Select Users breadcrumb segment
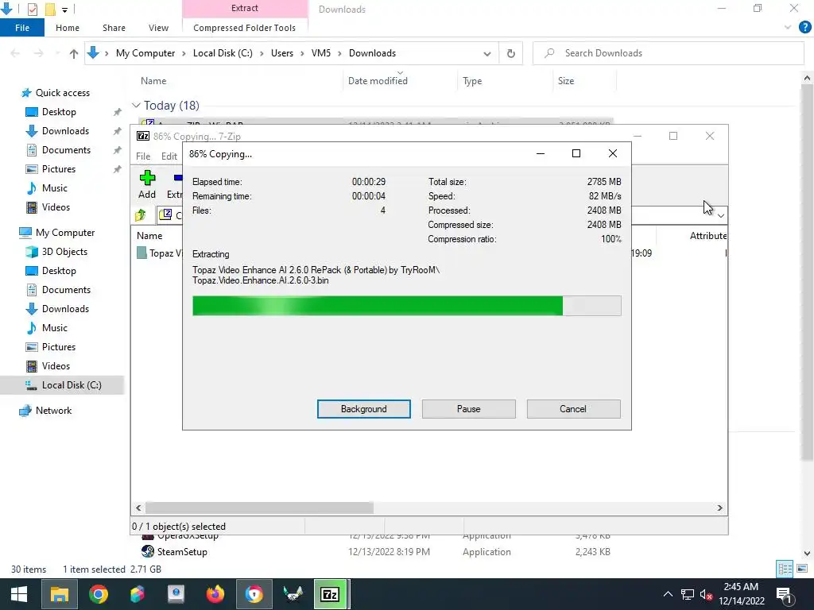 [x=282, y=53]
